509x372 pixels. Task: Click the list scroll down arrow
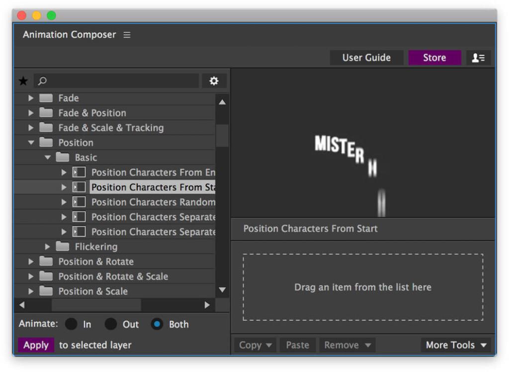[222, 290]
